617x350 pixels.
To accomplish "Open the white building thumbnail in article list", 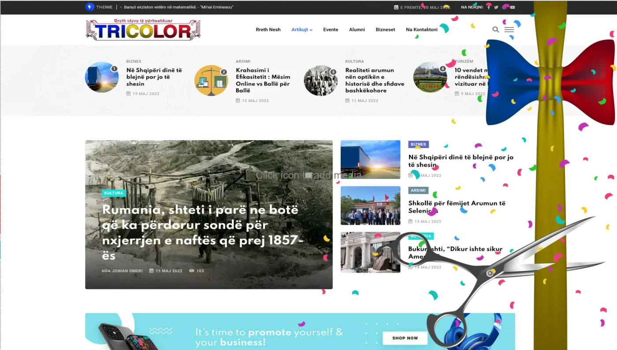I will pyautogui.click(x=370, y=252).
